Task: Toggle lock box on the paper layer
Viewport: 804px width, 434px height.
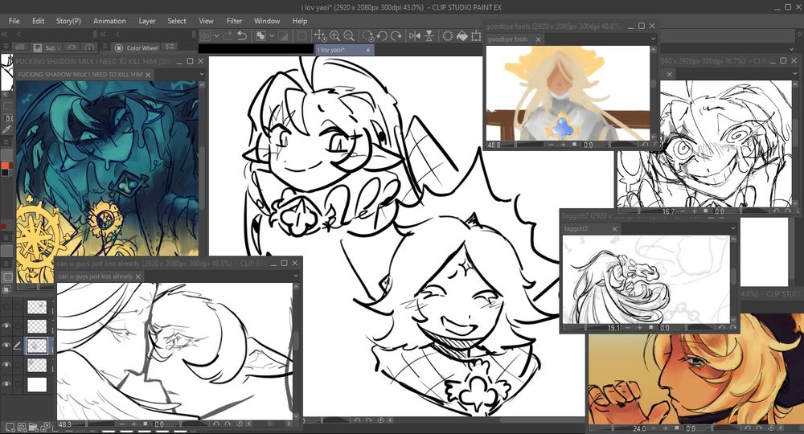Action: 18,384
